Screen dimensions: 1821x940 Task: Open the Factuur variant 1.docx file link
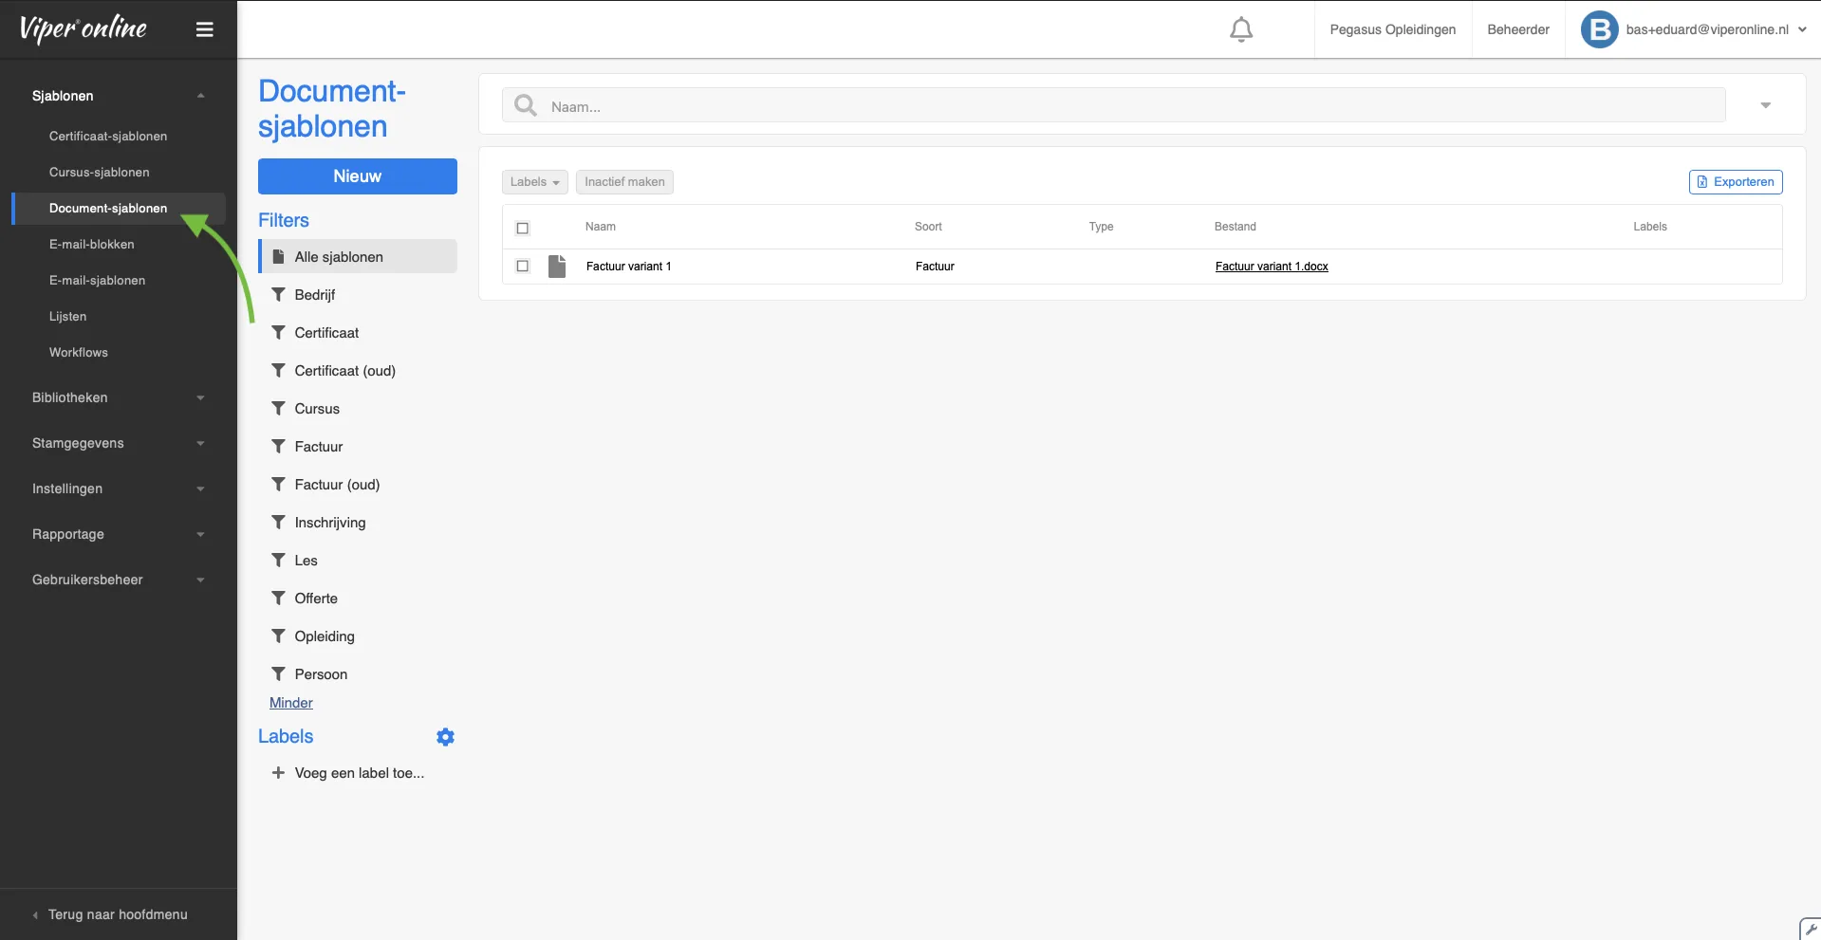tap(1271, 267)
